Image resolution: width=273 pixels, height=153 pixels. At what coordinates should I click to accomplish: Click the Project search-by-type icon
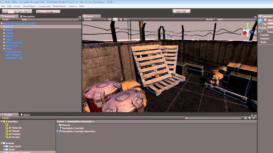tap(245, 118)
